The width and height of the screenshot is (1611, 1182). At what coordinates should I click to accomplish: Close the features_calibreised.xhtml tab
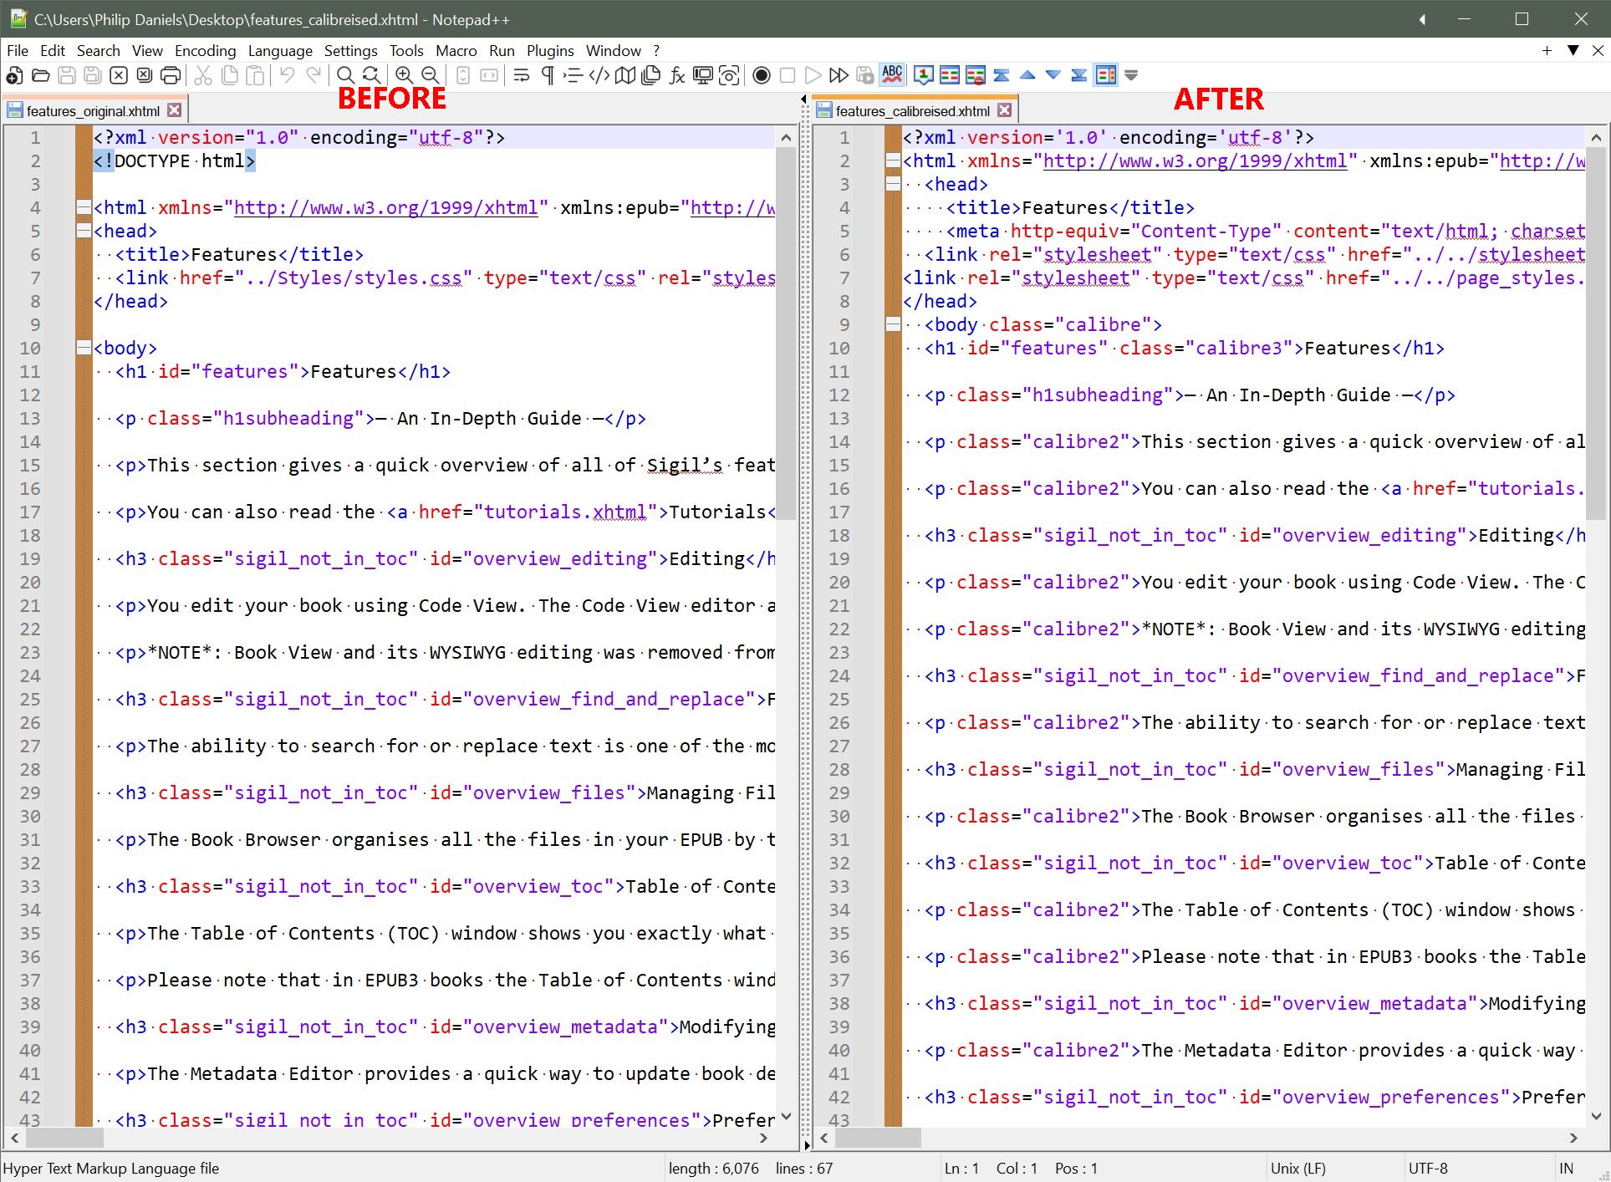[x=1004, y=110]
